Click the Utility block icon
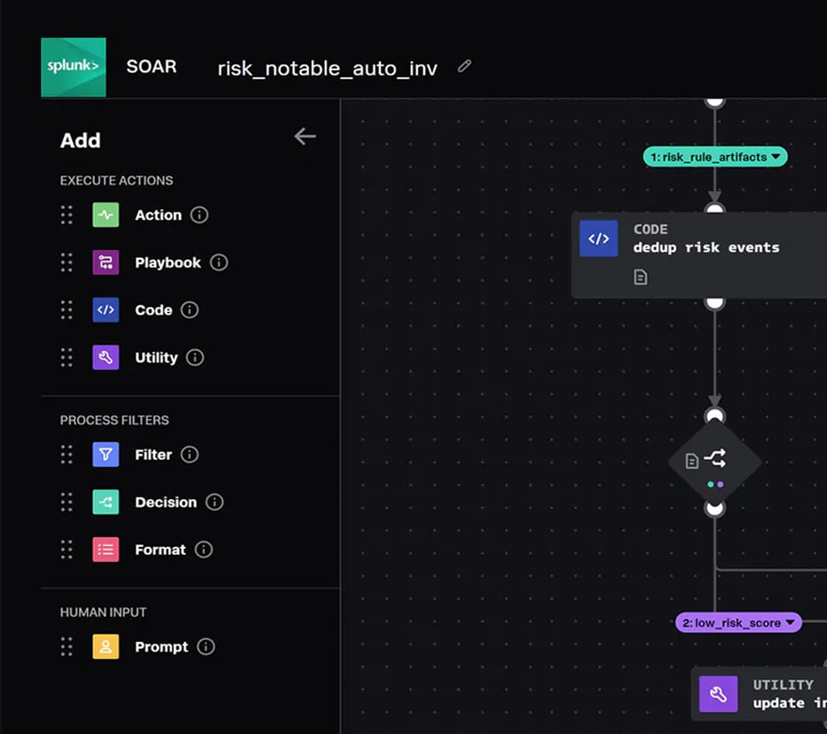 coord(106,357)
